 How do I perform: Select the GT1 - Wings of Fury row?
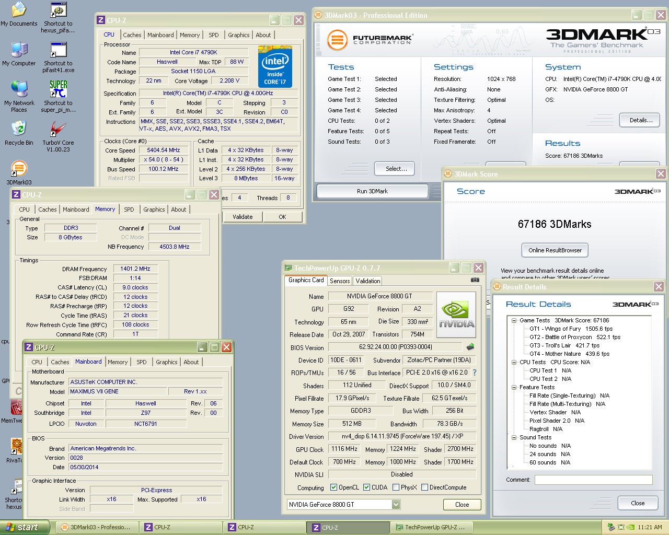[x=571, y=329]
